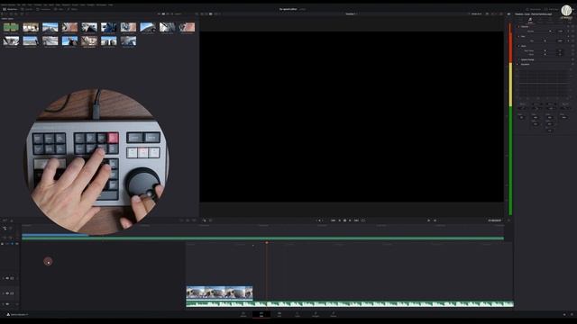577x324 pixels.
Task: Select the green clip thumbnail in media pool
Action: tap(11, 27)
